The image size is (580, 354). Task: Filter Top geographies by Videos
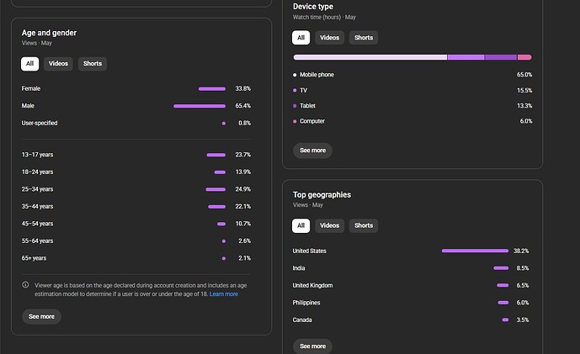pyautogui.click(x=330, y=225)
